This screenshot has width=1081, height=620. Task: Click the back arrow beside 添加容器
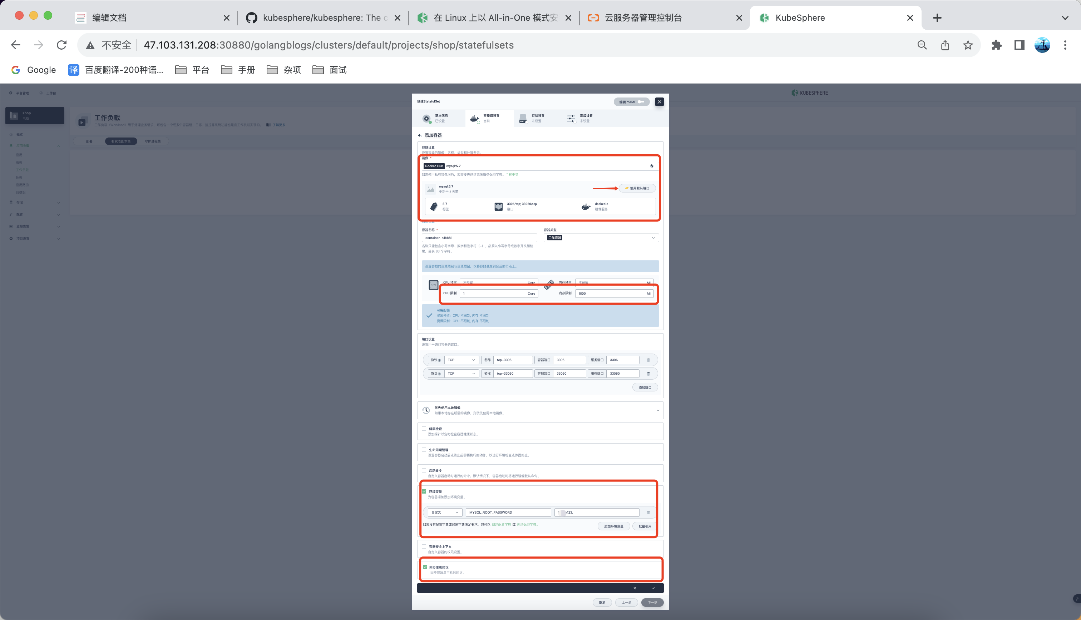pyautogui.click(x=420, y=135)
